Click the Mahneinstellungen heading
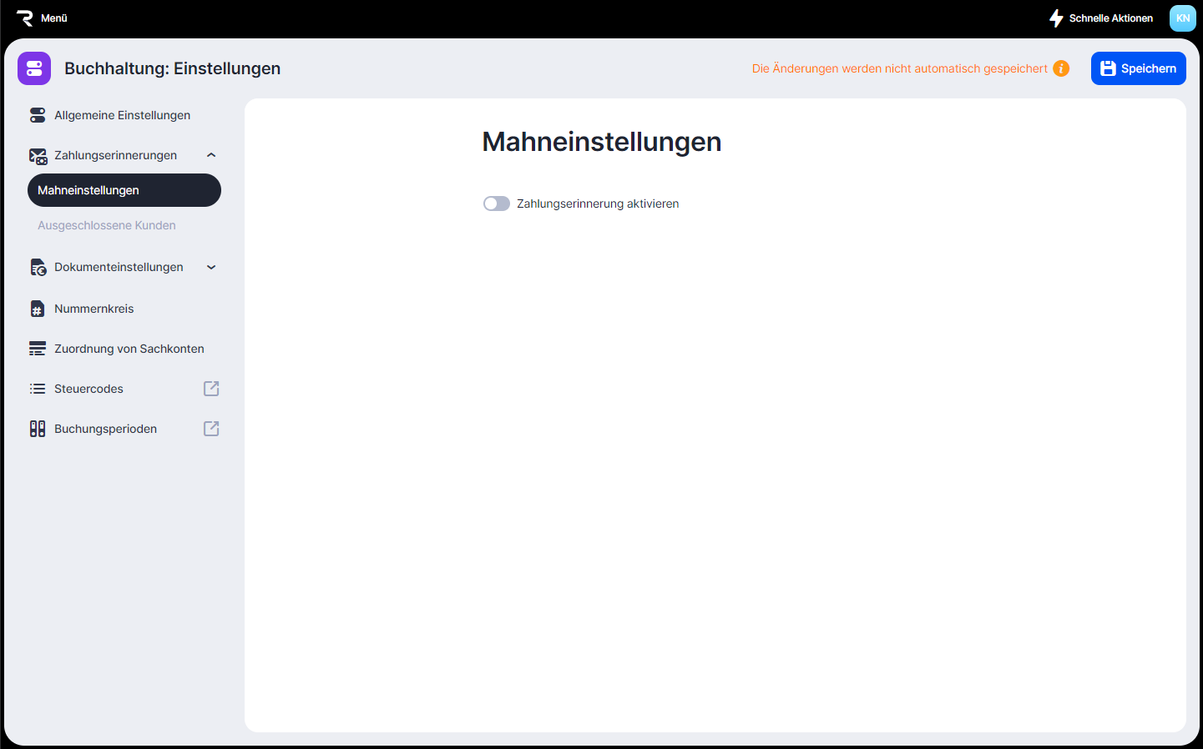The height and width of the screenshot is (749, 1203). click(602, 142)
